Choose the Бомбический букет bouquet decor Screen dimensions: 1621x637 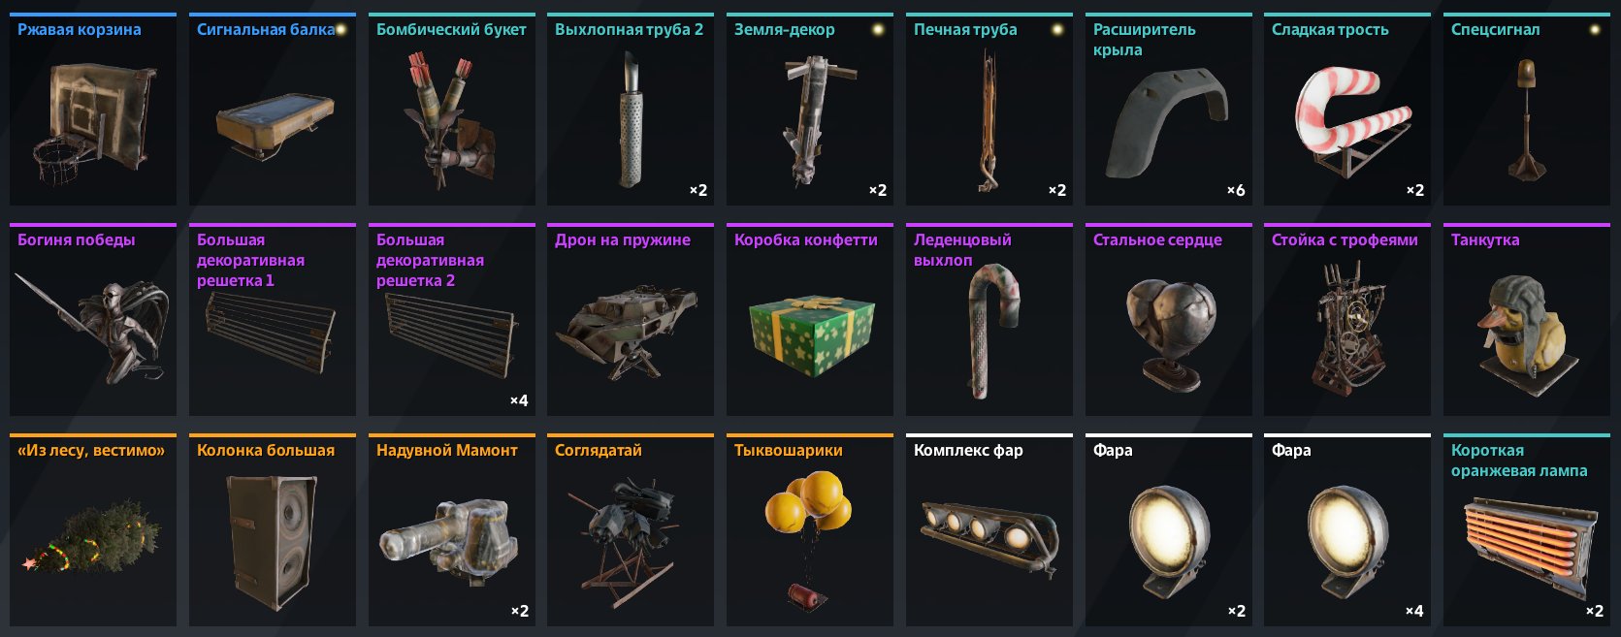[452, 109]
